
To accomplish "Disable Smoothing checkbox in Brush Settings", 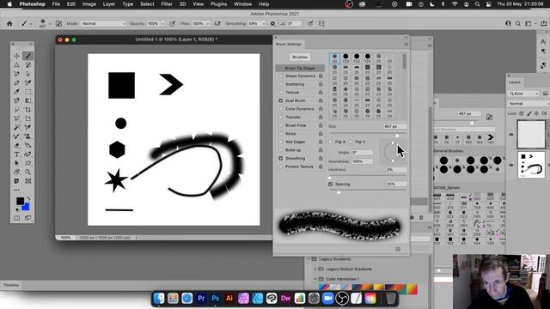I will point(281,158).
